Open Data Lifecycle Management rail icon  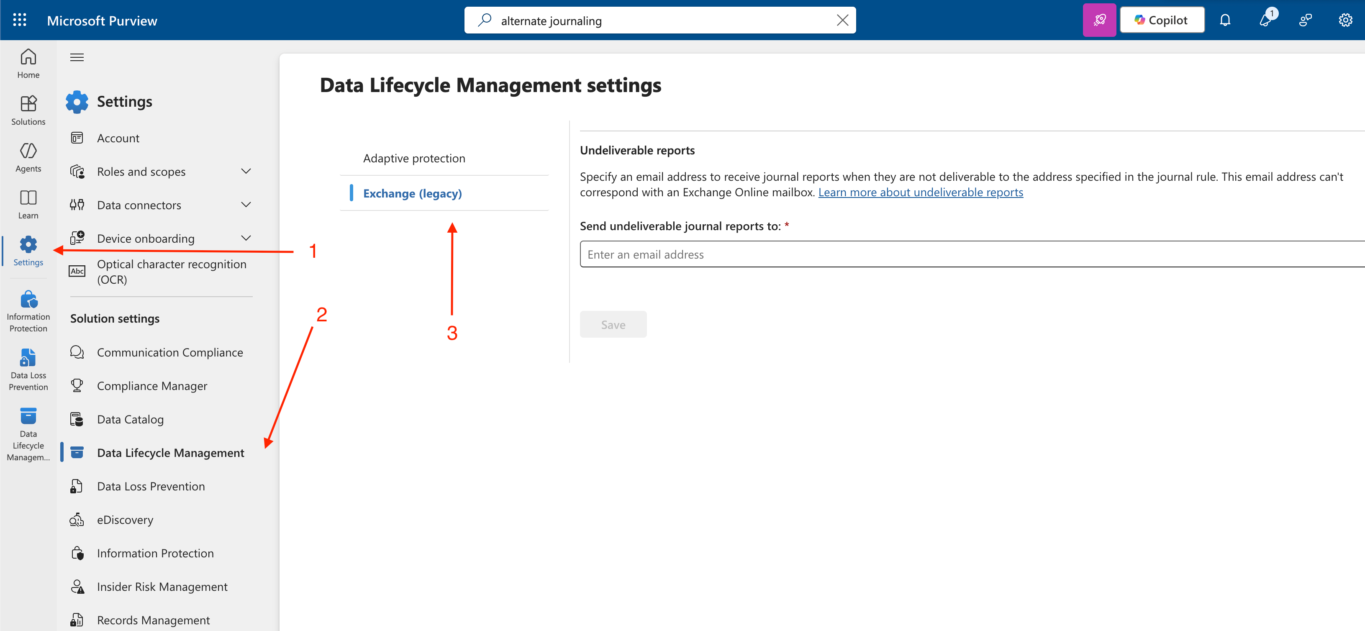coord(28,434)
